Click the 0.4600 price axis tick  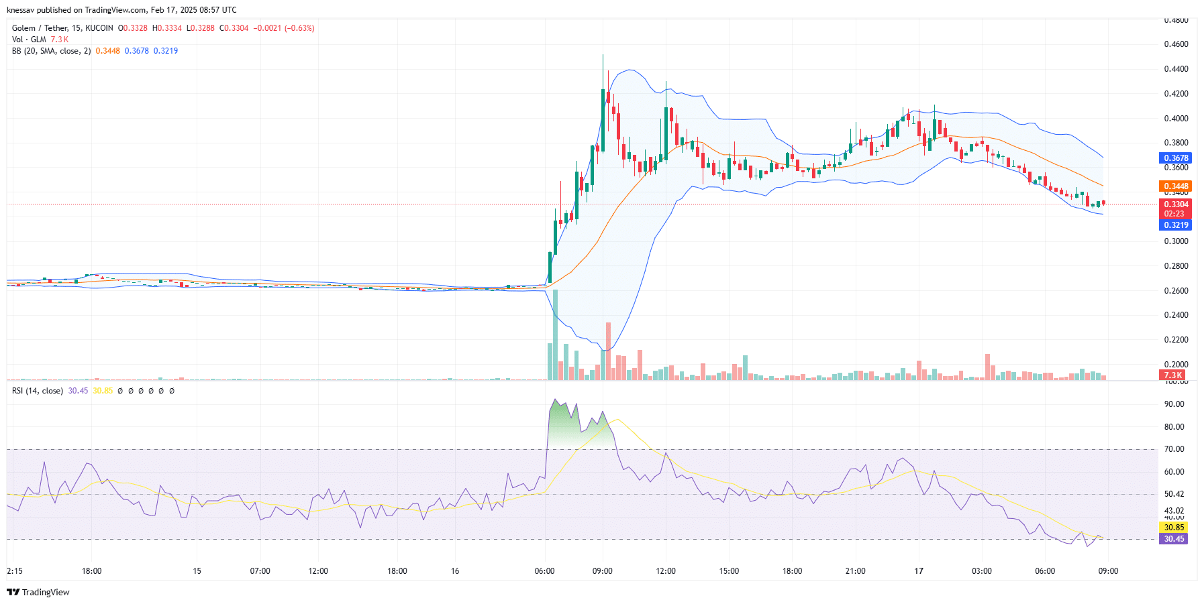pos(1176,44)
